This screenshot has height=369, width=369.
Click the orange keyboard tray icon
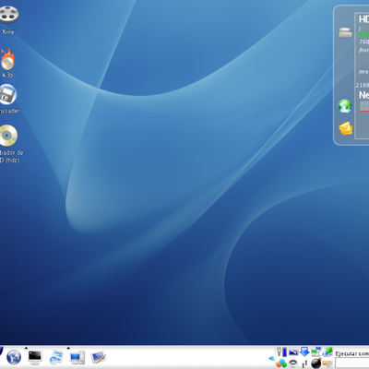[x=327, y=363]
